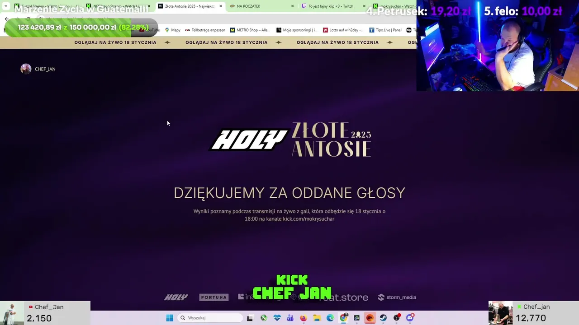Open the EA app in the taskbar

pyautogui.click(x=370, y=318)
